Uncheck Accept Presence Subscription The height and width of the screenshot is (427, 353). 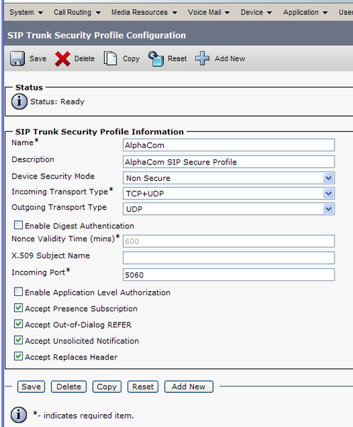pos(18,308)
